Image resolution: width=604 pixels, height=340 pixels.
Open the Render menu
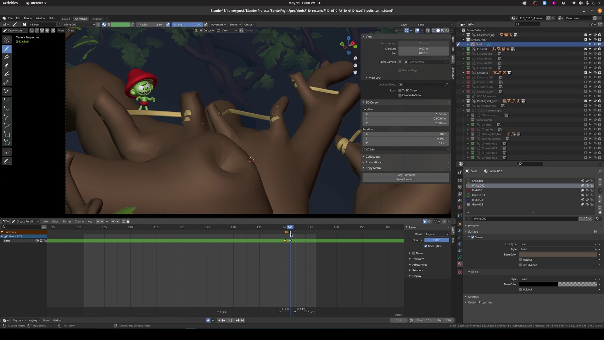28,18
